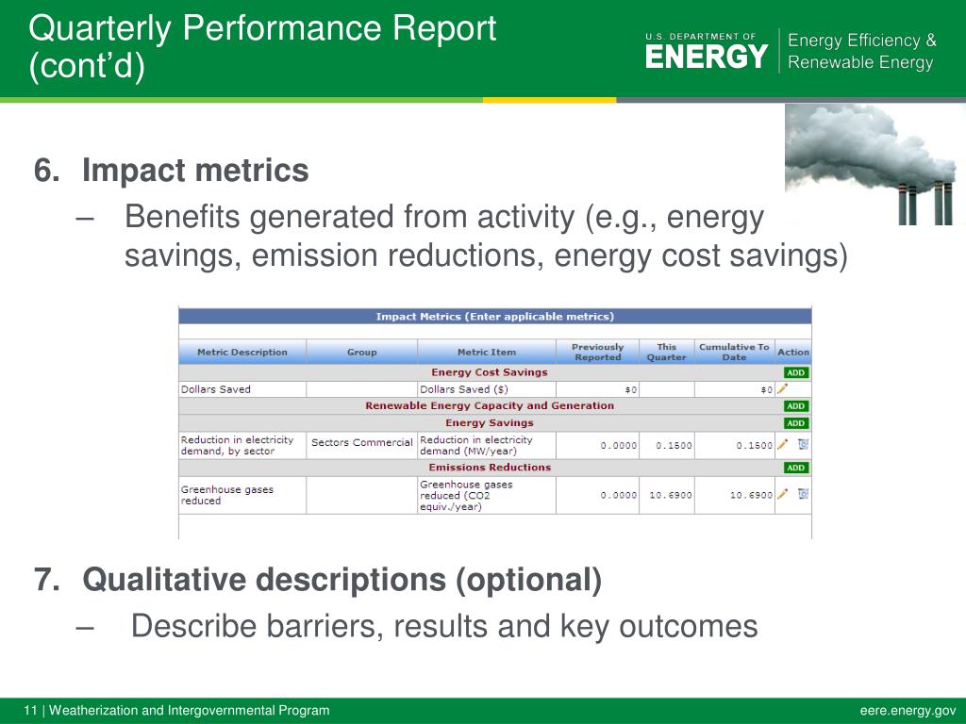Click the This Quarter column header
Viewport: 966px width, 724px height.
[x=667, y=353]
